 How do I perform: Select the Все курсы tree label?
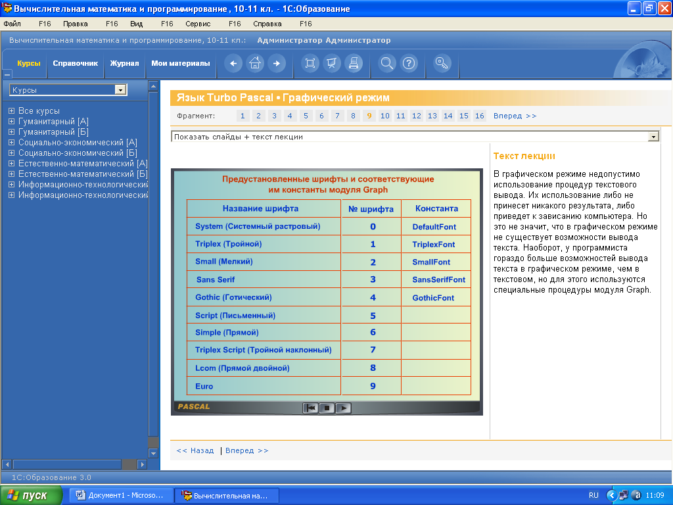coord(39,110)
